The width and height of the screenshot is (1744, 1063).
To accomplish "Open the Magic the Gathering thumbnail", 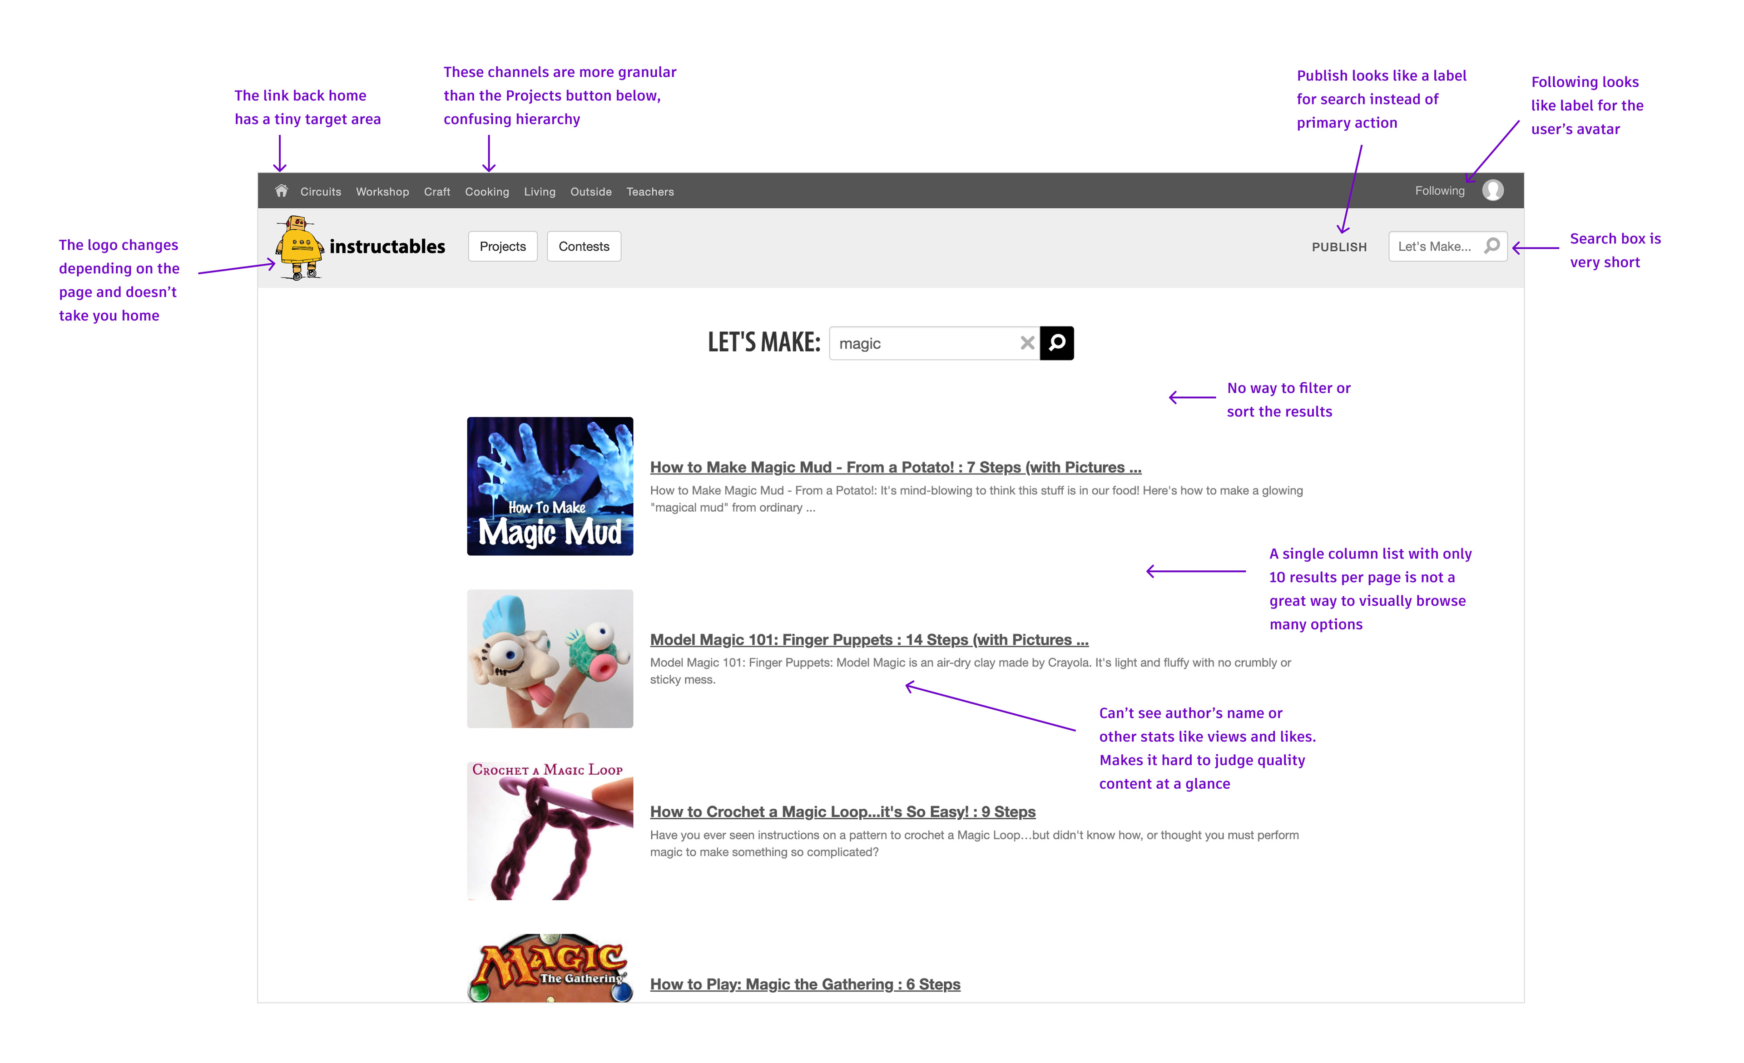I will pos(550,968).
